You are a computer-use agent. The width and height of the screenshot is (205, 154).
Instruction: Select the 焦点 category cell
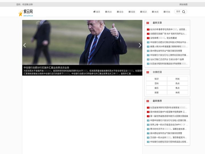[178, 88]
